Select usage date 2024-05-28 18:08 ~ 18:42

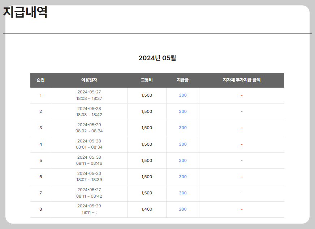[89, 111]
